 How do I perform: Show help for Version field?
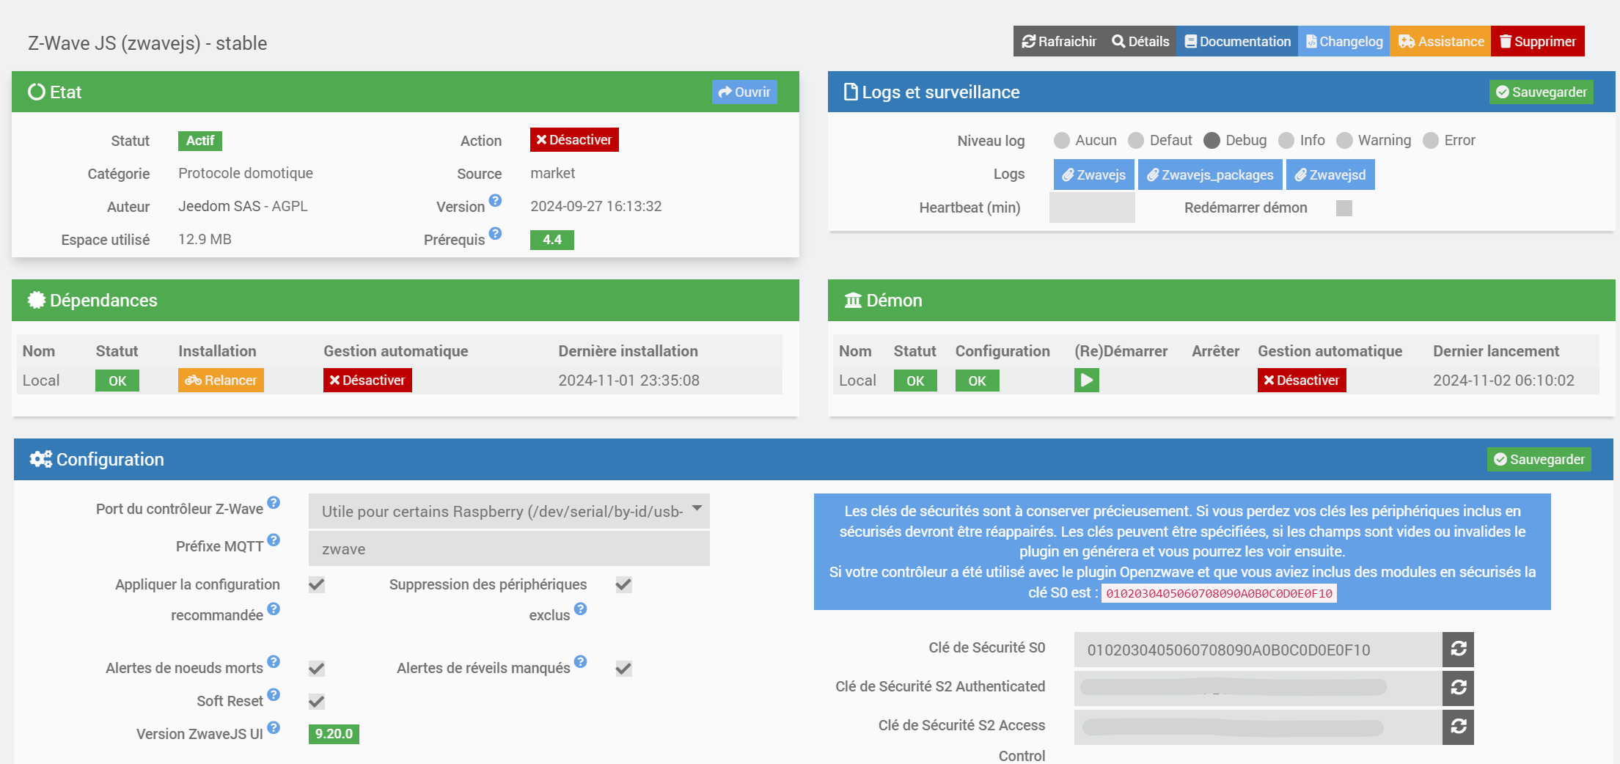[496, 200]
